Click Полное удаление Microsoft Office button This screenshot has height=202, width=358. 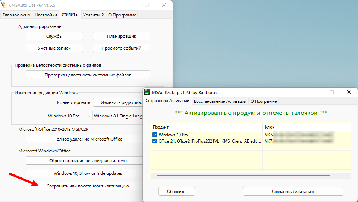[x=85, y=139]
